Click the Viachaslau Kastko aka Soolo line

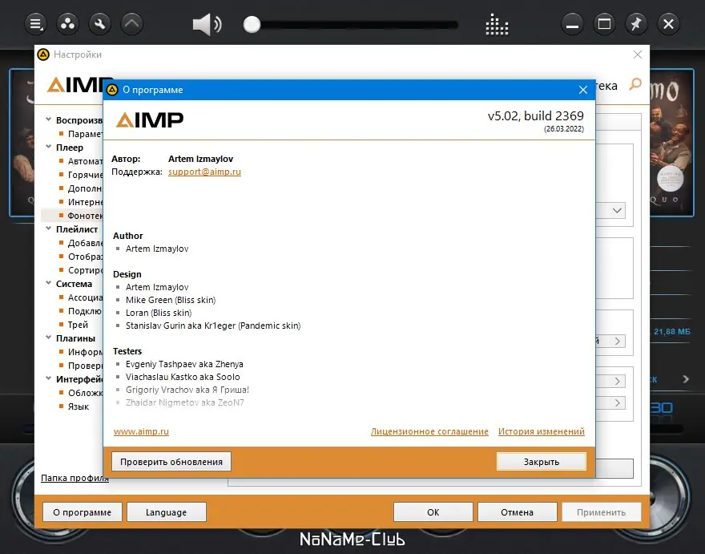[x=183, y=377]
